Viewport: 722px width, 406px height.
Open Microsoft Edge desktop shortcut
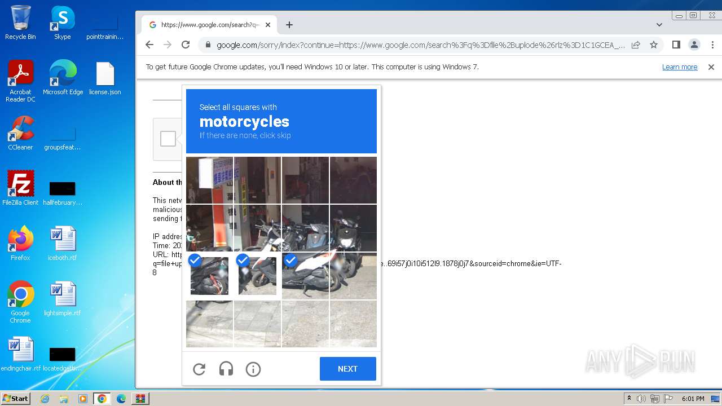[63, 78]
